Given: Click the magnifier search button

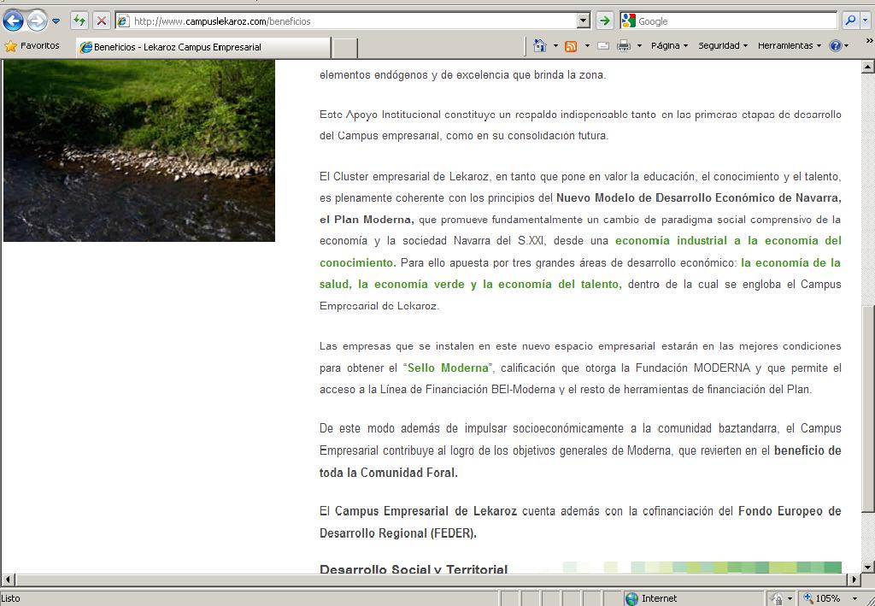Looking at the screenshot, I should (850, 21).
